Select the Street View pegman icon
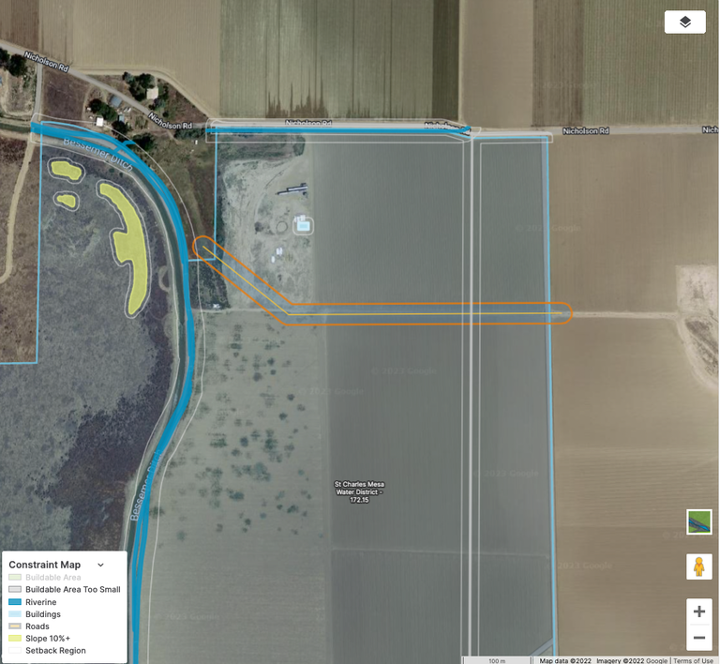Screen dimensions: 720x664 [698, 566]
